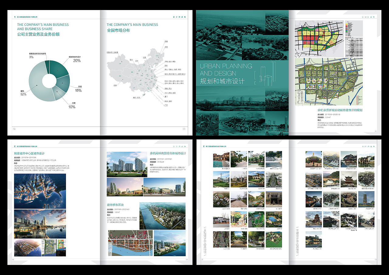Click the company logo in the top-left page header
389x275 pixels.
coord(15,17)
